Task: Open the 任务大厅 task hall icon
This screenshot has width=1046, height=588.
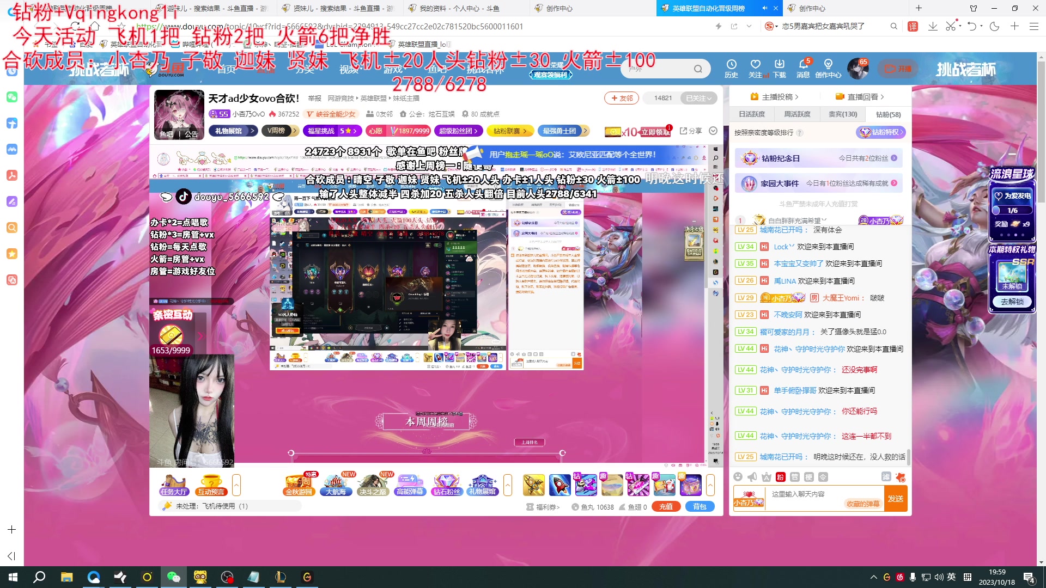Action: coord(174,485)
